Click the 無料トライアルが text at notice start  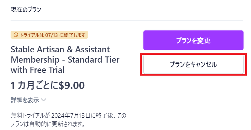coord(31,116)
